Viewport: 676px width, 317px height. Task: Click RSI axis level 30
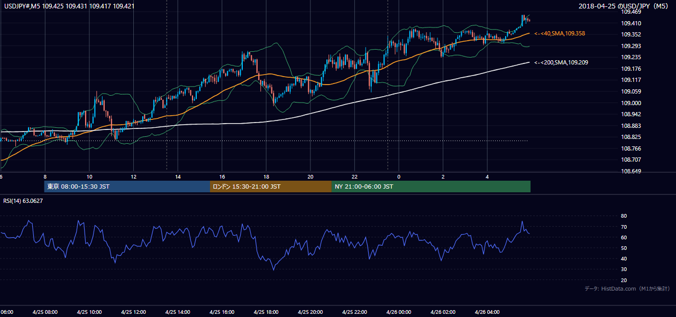point(624,269)
